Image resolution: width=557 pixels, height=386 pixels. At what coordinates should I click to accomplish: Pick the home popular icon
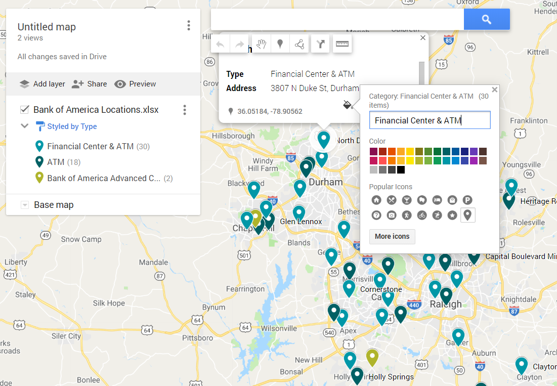(376, 200)
